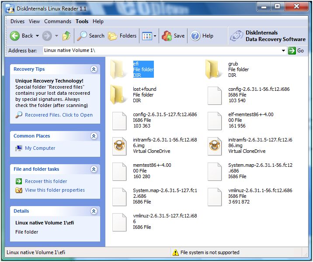Select the lost+found folder icon
The image size is (313, 262).
(x=118, y=94)
